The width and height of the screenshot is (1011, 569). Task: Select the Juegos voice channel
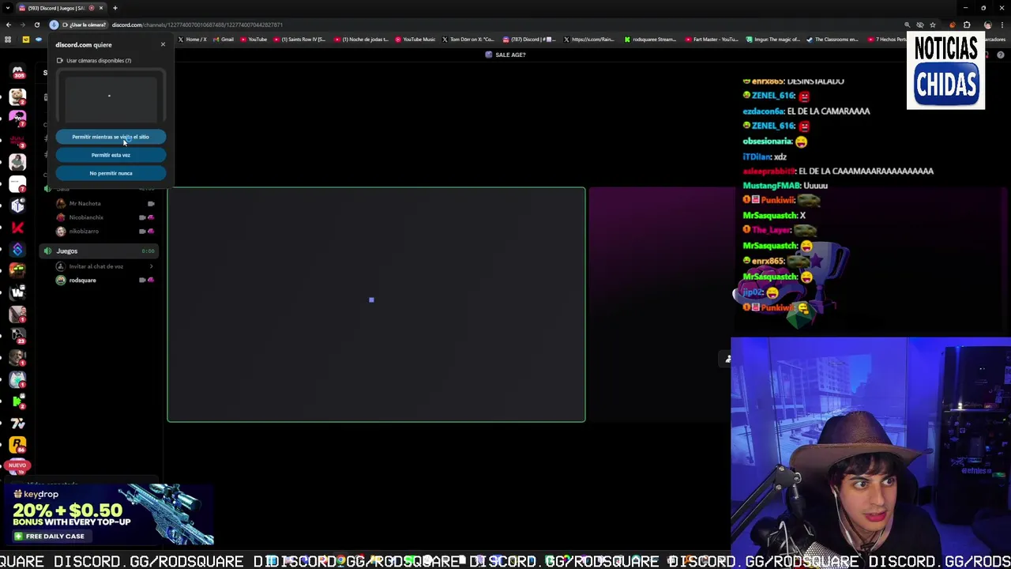coord(100,251)
